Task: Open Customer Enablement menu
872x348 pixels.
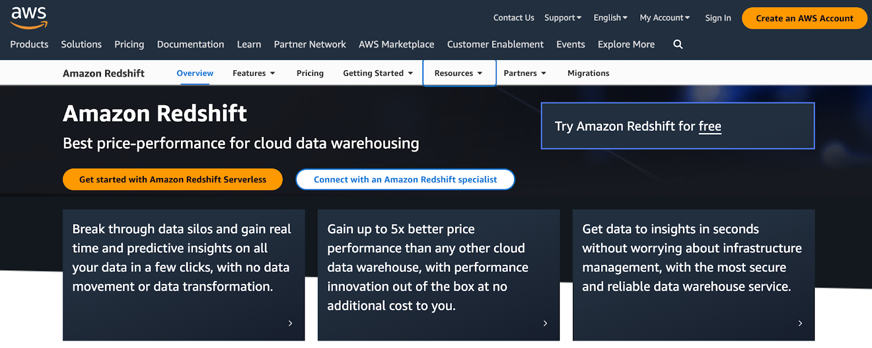Action: tap(495, 44)
